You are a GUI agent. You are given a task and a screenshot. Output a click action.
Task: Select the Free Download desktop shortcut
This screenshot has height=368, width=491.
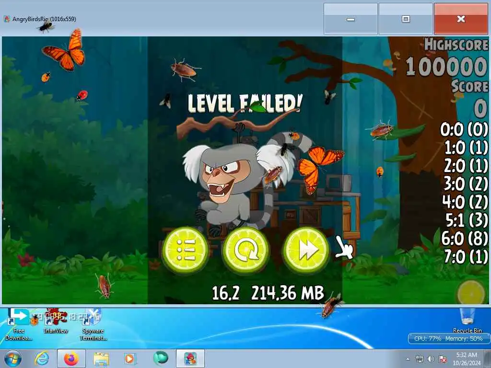(19, 325)
